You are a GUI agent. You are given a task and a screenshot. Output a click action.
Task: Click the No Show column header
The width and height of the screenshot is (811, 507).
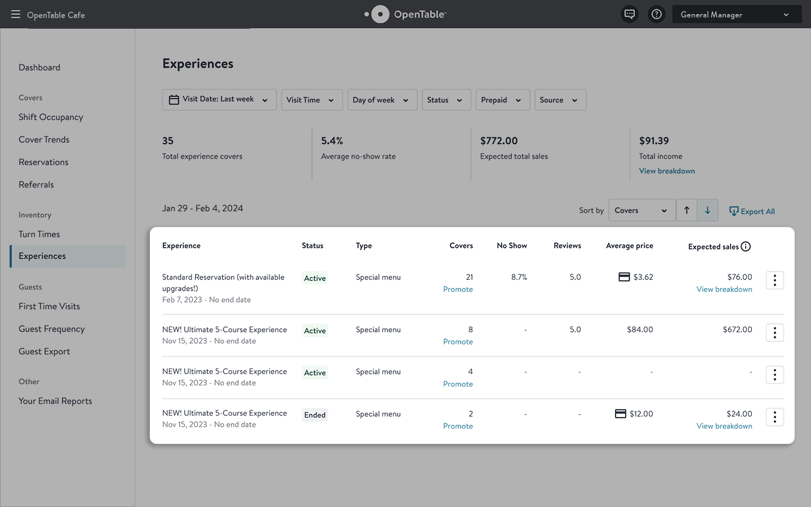click(512, 246)
